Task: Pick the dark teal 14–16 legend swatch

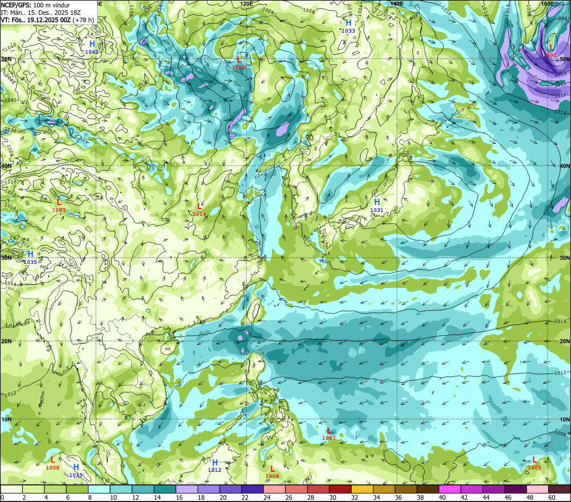Action: tap(165, 489)
